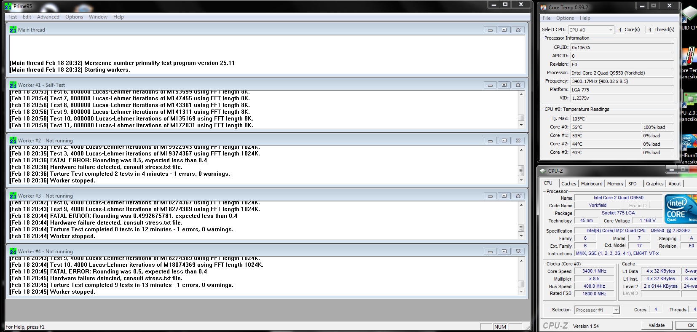
Task: Minimize the Worker #3 child window
Action: tap(490, 196)
